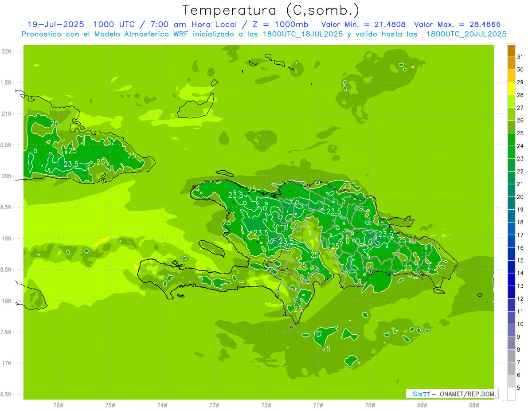Click the legend value "31"
Viewport: 532px width, 411px height.
(520, 57)
